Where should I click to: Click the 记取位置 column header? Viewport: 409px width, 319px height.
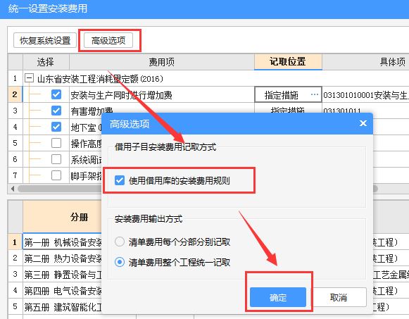click(x=288, y=62)
